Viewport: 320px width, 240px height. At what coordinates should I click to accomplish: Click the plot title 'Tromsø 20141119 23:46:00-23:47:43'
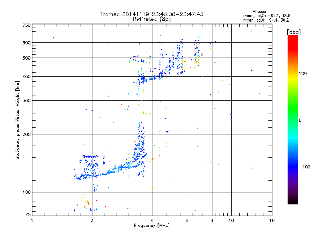coord(152,14)
